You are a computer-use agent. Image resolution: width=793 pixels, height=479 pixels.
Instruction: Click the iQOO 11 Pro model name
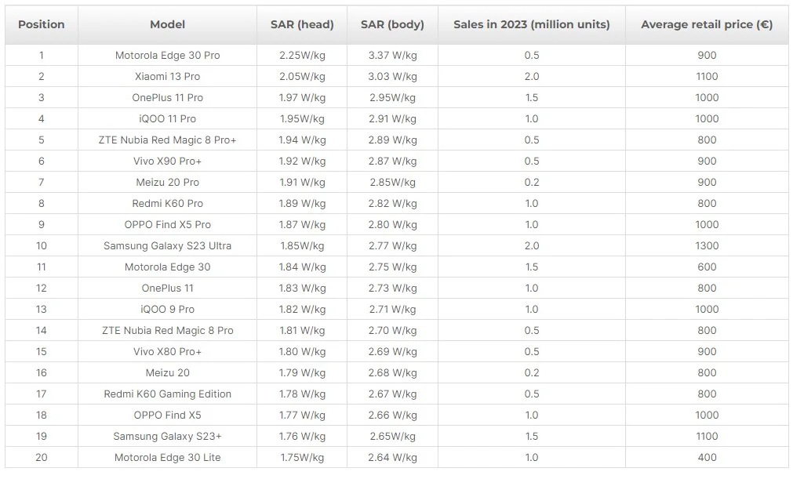pyautogui.click(x=167, y=119)
